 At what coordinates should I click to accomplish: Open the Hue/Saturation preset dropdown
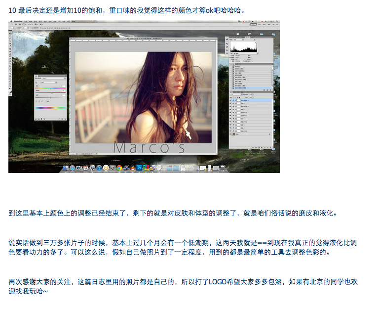54,78
